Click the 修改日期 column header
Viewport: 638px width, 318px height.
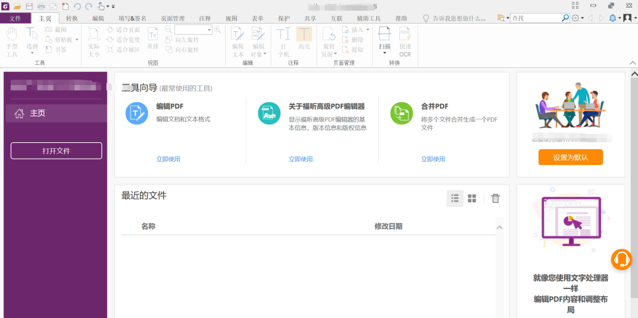(x=388, y=226)
